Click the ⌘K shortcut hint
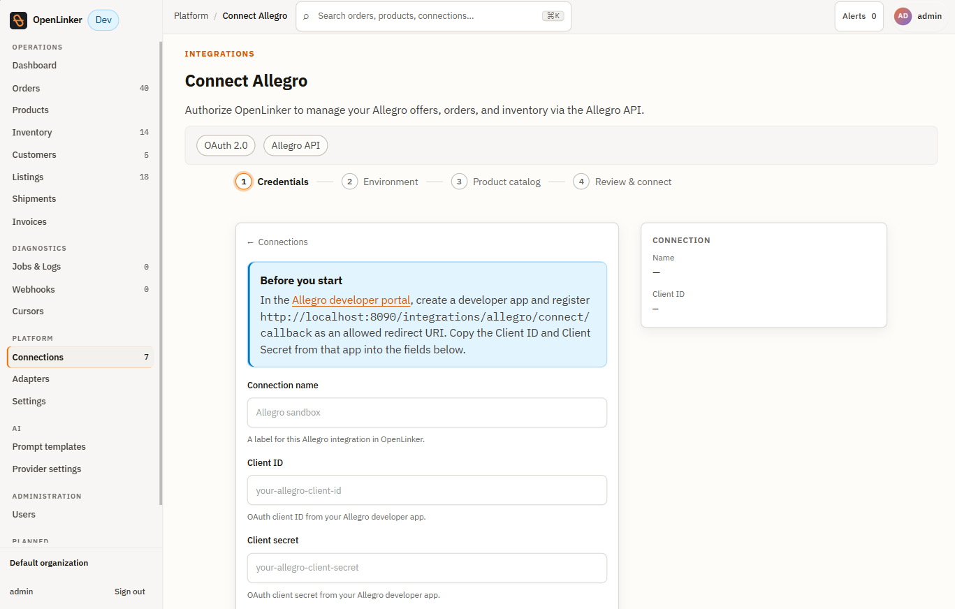This screenshot has height=609, width=955. 553,16
